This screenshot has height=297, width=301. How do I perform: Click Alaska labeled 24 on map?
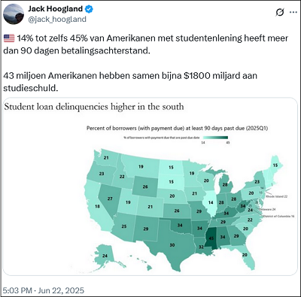click(105, 256)
